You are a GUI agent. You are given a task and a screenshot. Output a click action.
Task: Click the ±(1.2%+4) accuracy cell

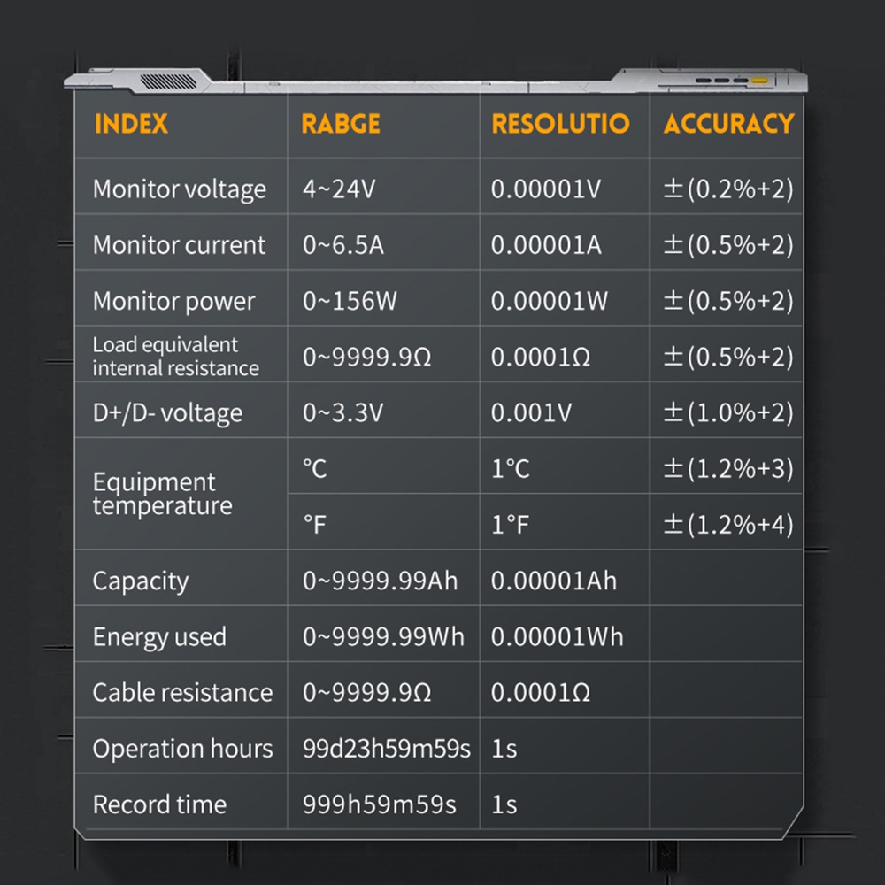coord(728,525)
